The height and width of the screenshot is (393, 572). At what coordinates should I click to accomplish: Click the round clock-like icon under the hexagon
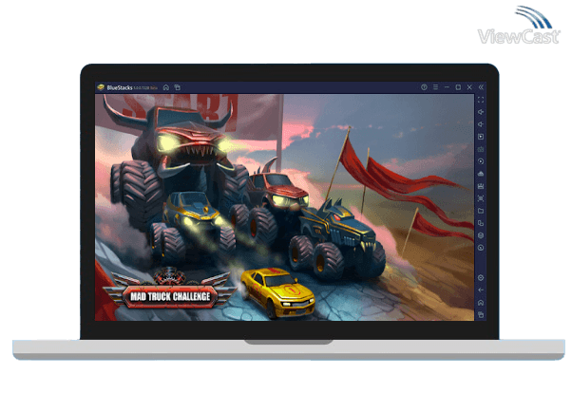(x=481, y=248)
